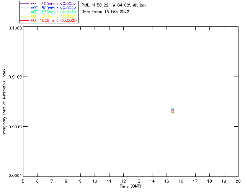Image resolution: width=245 pixels, height=196 pixels.
Task: Click the 0.0100 y-axis label
Action: click(15, 77)
